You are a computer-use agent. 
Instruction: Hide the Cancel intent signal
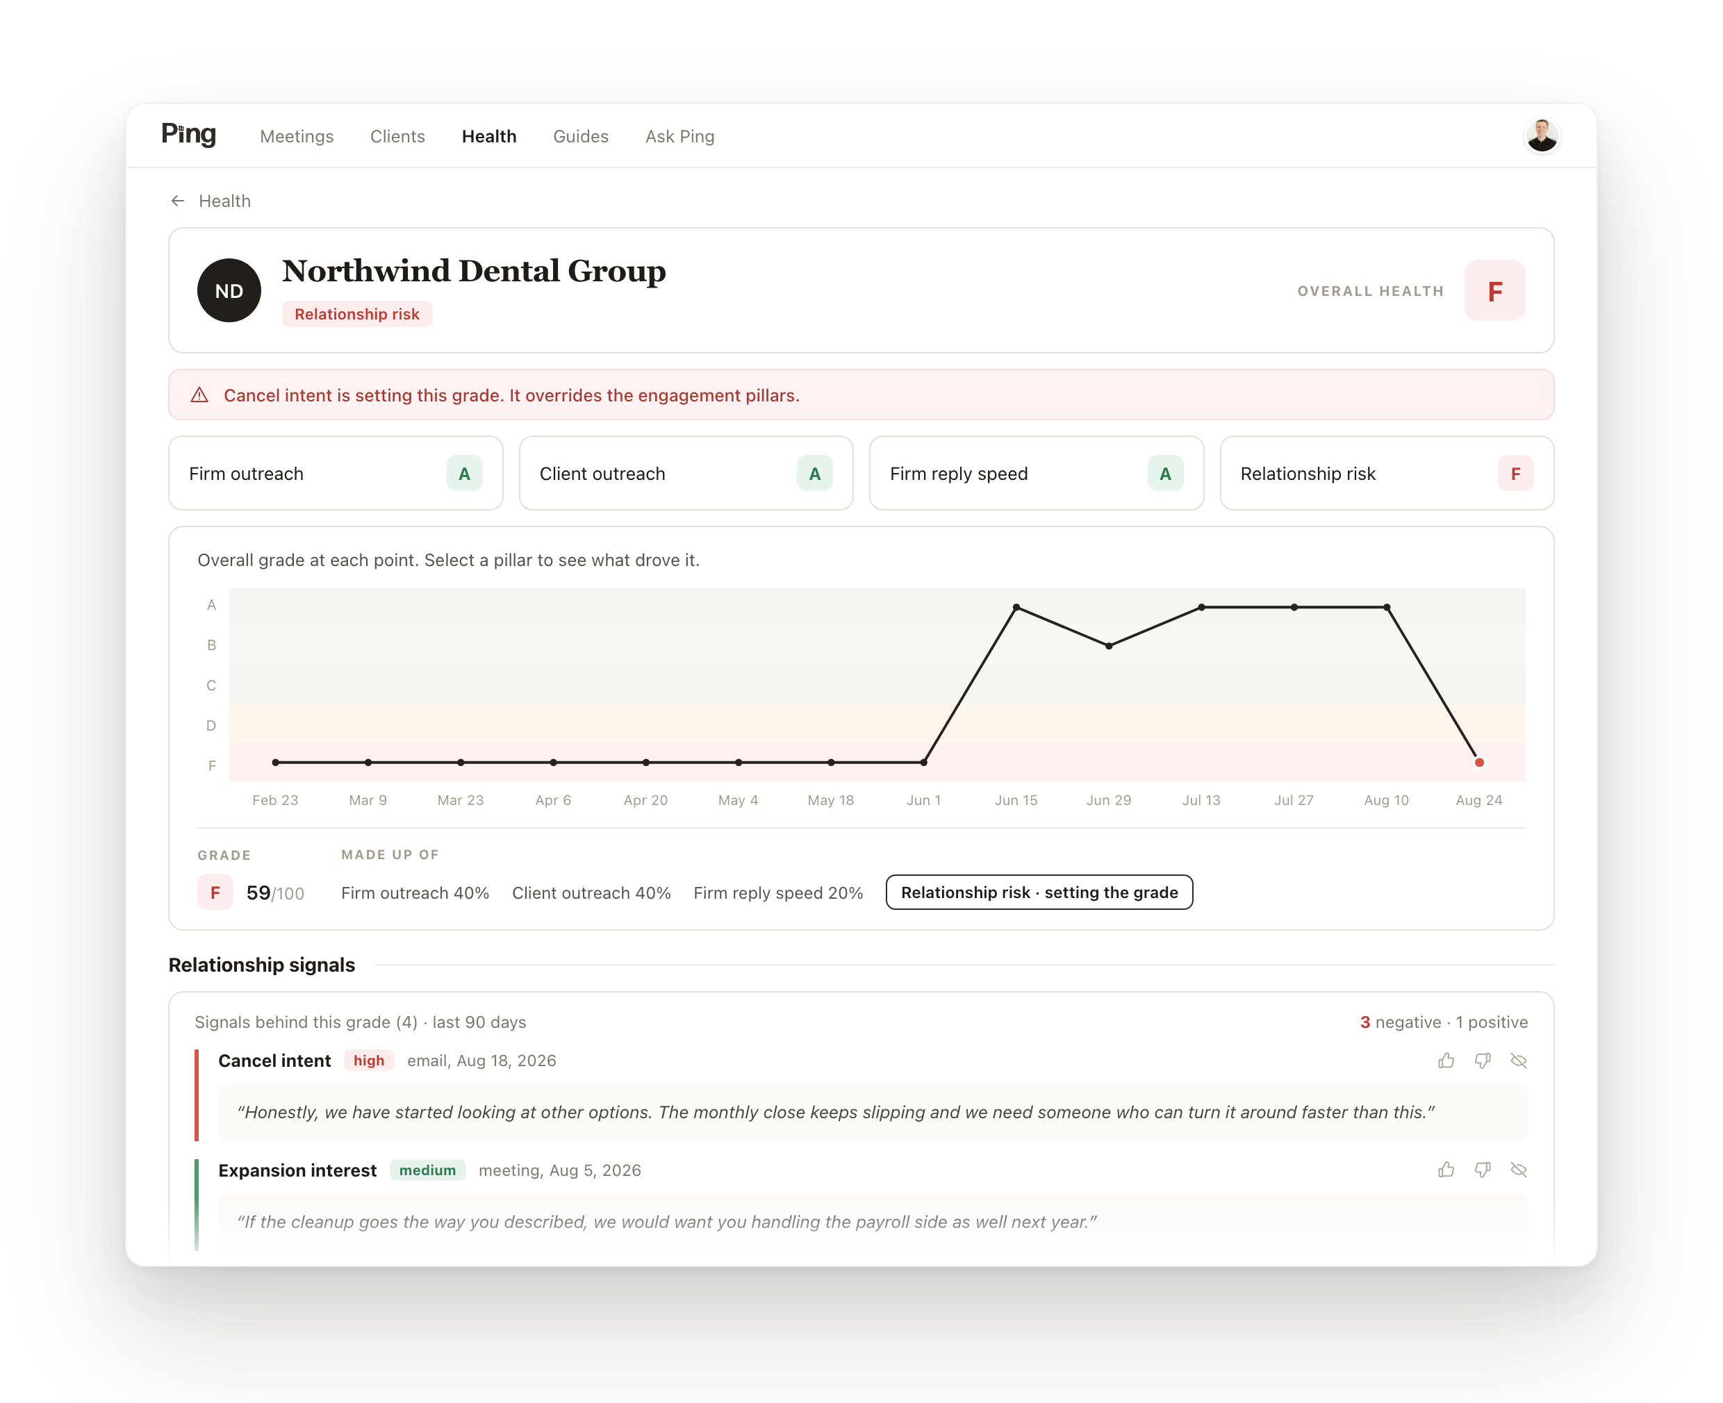pos(1519,1061)
